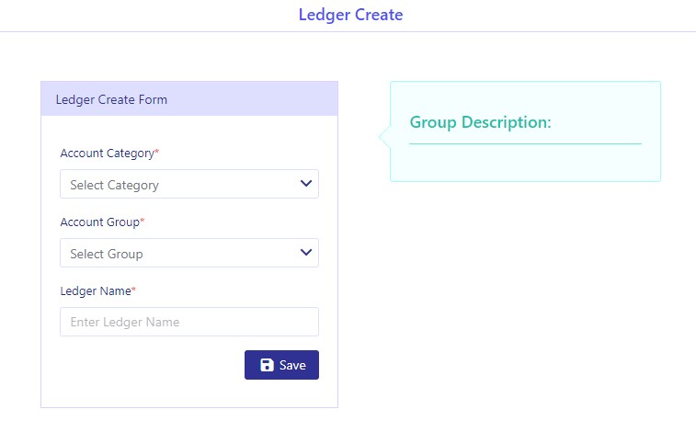The image size is (696, 421).
Task: Click the Ledger Name label
Action: pos(96,291)
